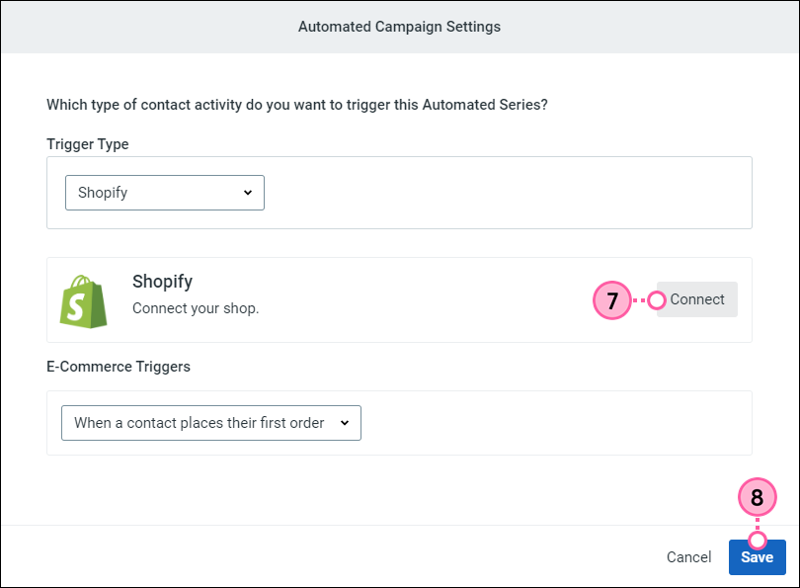Save the automated campaign settings

click(758, 556)
